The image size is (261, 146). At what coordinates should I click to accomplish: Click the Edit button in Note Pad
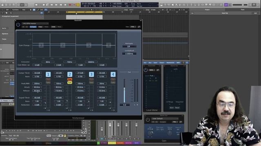tap(255, 13)
